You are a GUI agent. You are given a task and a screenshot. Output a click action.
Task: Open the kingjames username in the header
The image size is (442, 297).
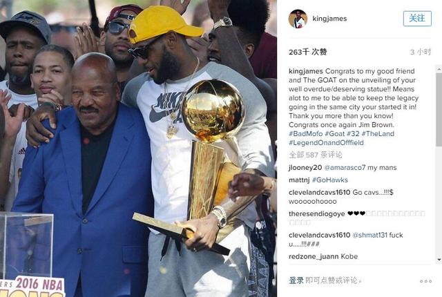click(x=329, y=19)
